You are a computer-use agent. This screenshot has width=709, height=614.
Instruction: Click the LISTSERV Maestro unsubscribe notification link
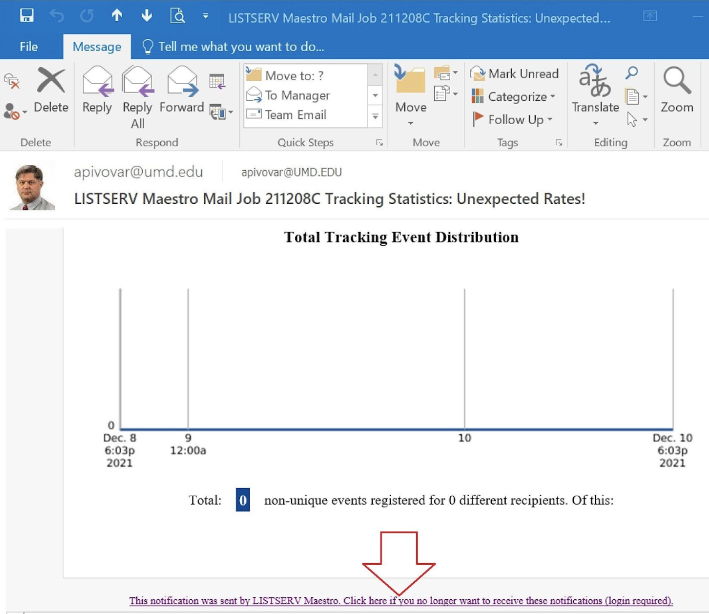401,601
